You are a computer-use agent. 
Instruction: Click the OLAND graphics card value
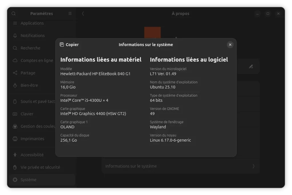67,127
